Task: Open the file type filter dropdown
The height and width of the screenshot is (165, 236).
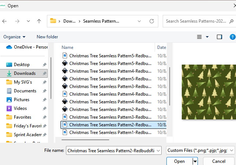Action: point(200,150)
